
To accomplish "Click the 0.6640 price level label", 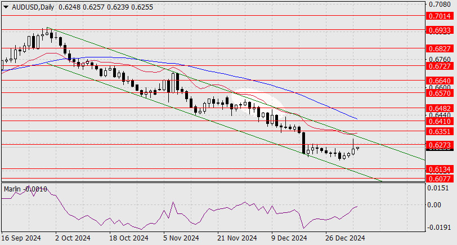I will [440, 81].
